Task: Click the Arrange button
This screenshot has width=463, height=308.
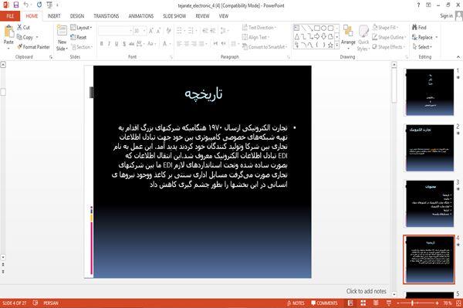Action: tap(348, 36)
